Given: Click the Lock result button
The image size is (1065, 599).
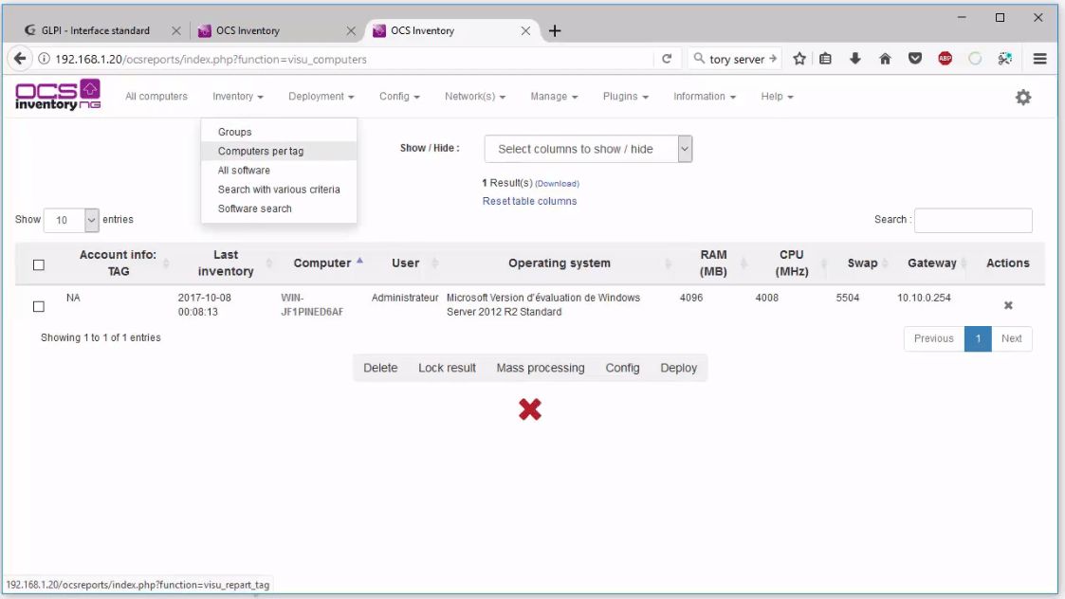Looking at the screenshot, I should [x=447, y=368].
